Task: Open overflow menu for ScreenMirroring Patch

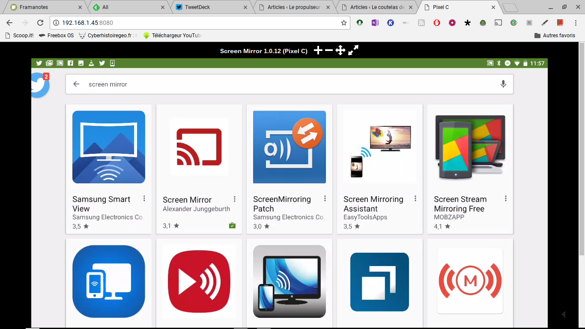Action: 325,198
